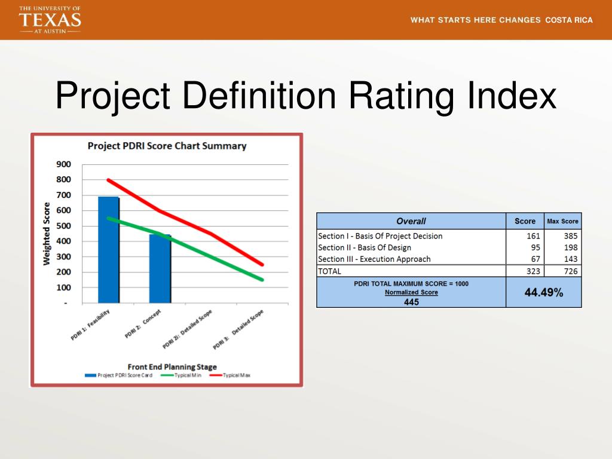
Task: Click the Section III score 67
Action: point(535,259)
